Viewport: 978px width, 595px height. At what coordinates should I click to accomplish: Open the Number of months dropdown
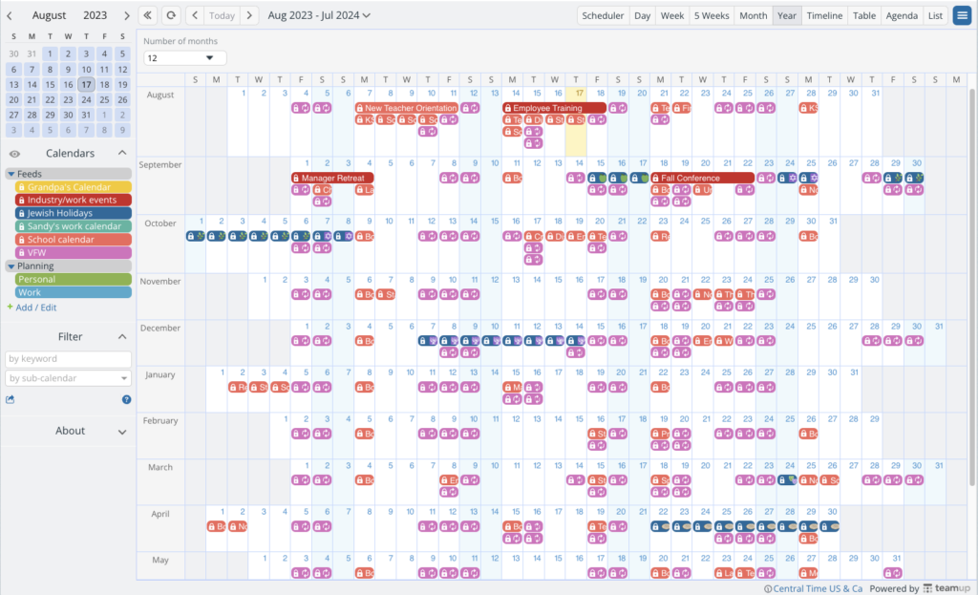(x=185, y=58)
